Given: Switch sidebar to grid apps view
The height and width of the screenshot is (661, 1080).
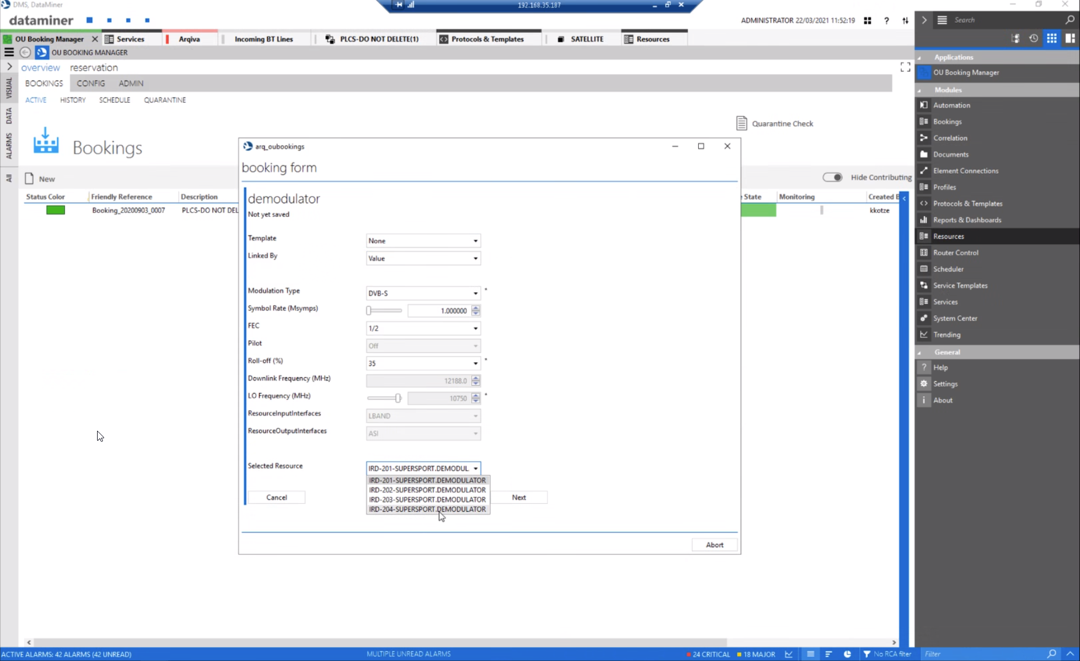Looking at the screenshot, I should click(x=1051, y=39).
